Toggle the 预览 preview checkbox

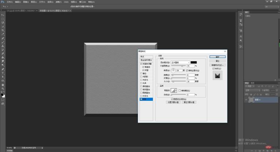pyautogui.click(x=213, y=68)
